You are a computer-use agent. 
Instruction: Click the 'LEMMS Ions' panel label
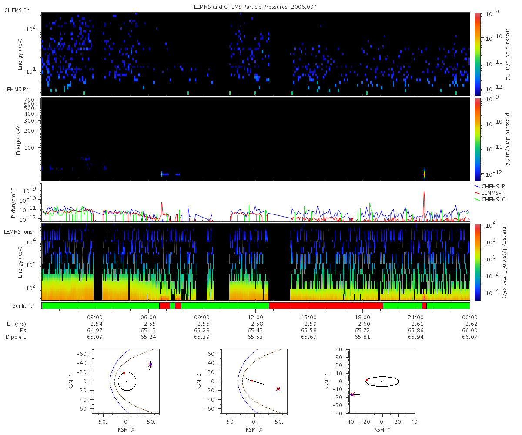coord(18,231)
